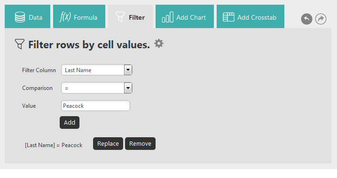Screen dimensions: 337x178
Task: Switch to the Formula tab
Action: pos(79,16)
